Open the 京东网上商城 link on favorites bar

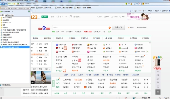64,8
